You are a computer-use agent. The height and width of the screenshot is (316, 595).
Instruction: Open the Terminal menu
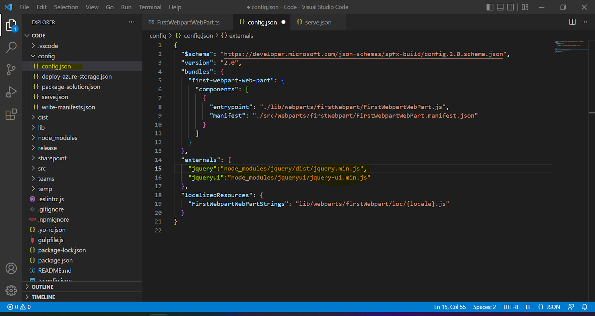click(150, 7)
